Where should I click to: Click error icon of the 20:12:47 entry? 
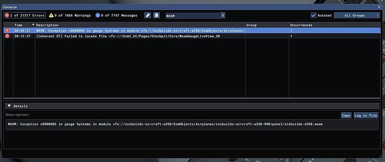[x=7, y=36]
